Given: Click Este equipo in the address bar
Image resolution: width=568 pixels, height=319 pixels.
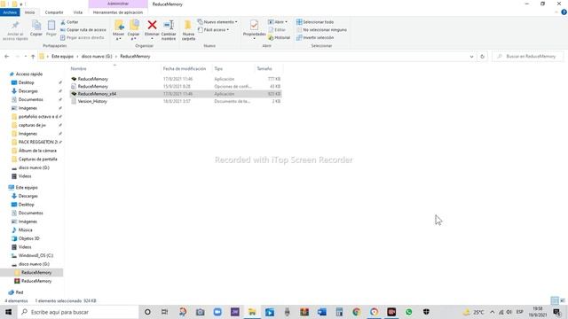Looking at the screenshot, I should tap(62, 57).
